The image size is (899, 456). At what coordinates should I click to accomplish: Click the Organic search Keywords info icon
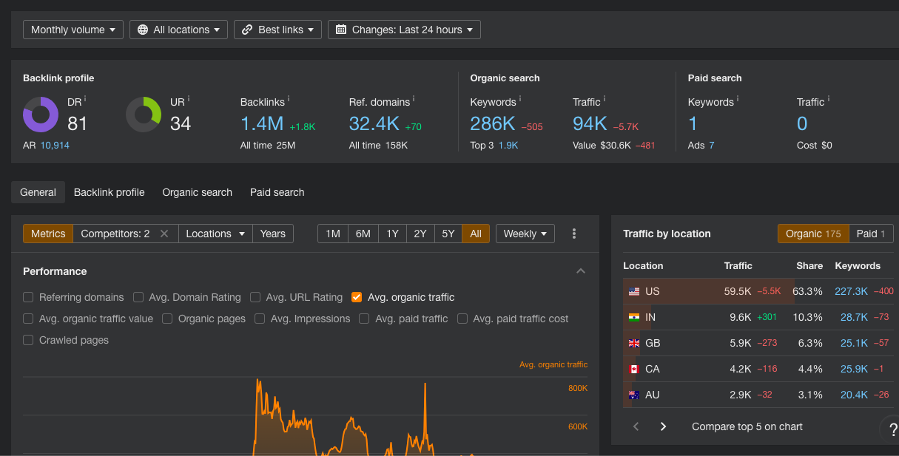pos(520,98)
